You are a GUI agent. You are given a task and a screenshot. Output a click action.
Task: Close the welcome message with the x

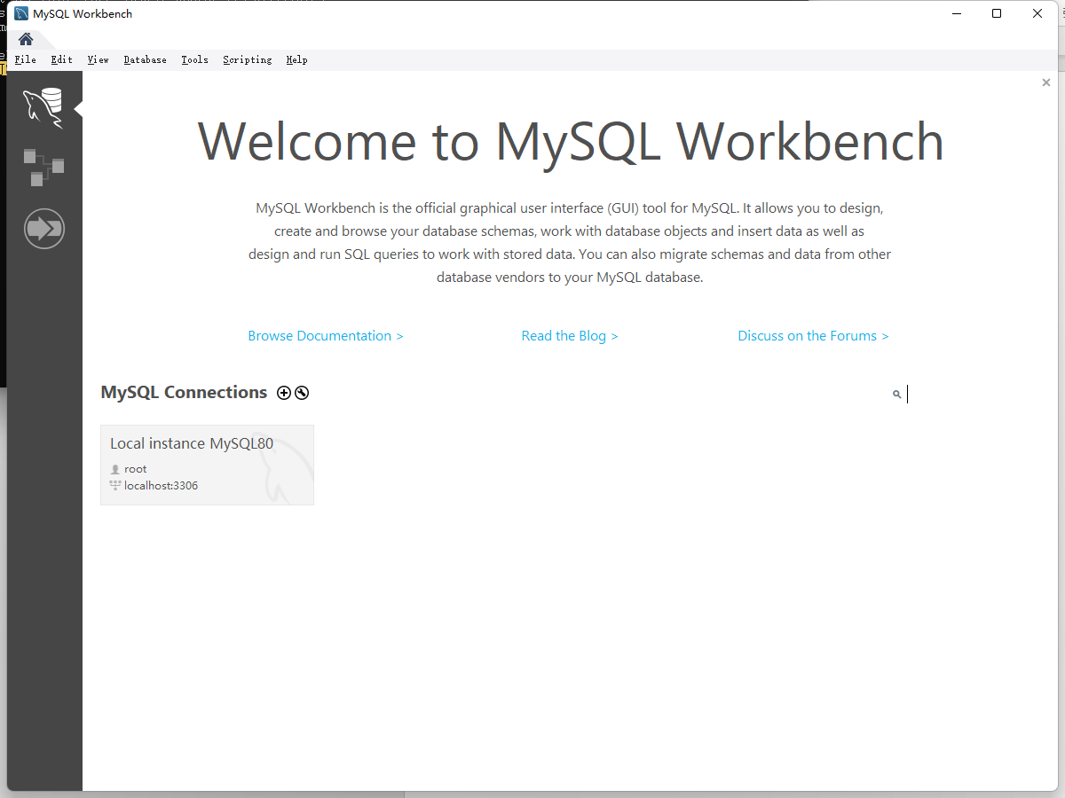click(1046, 82)
